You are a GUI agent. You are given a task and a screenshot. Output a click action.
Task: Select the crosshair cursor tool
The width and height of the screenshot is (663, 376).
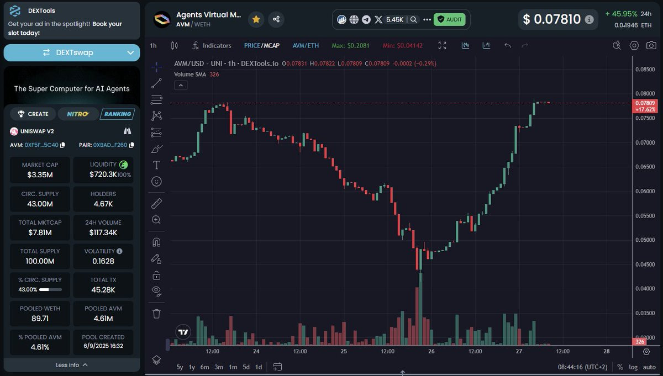tap(156, 67)
